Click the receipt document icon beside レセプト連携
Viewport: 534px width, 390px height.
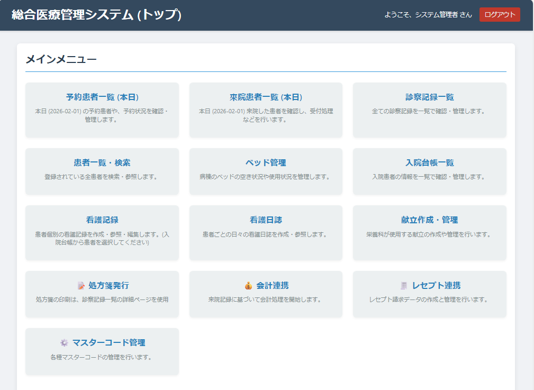pos(404,285)
